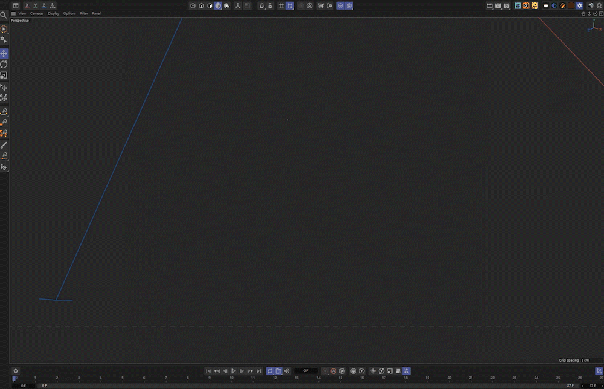Select the Scale tool in left toolbar

(x=4, y=75)
